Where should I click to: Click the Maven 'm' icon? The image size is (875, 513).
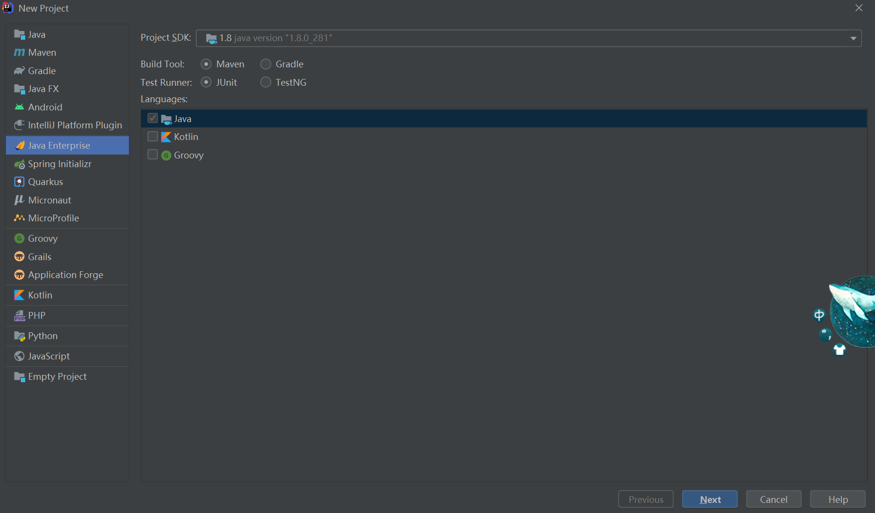(19, 52)
